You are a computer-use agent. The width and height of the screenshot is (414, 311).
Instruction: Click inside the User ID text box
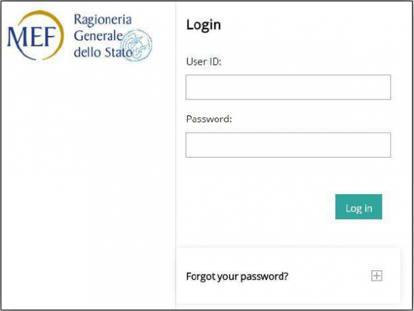coord(288,87)
